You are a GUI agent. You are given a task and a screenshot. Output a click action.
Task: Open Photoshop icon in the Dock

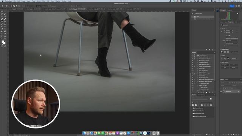pyautogui.click(x=149, y=133)
